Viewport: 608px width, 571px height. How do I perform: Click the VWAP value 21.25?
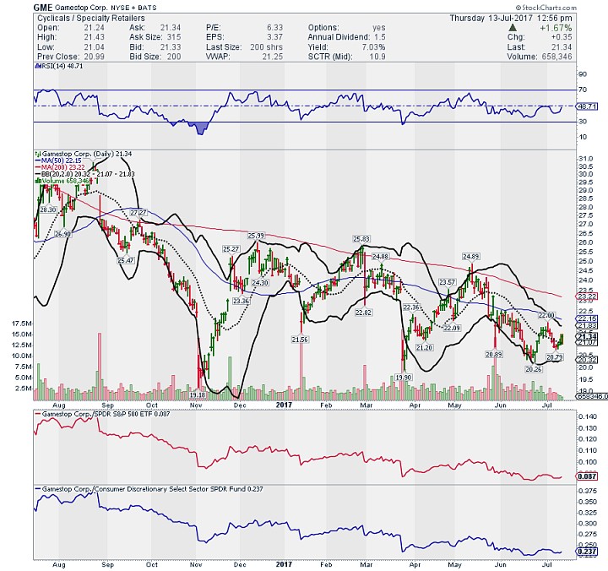272,57
